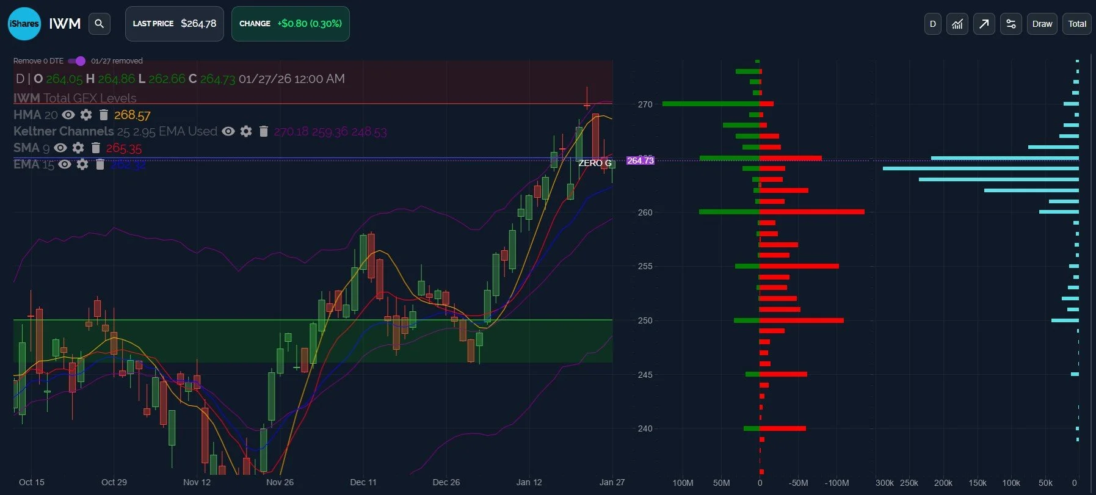Hide the HMA 20 line

pyautogui.click(x=68, y=115)
